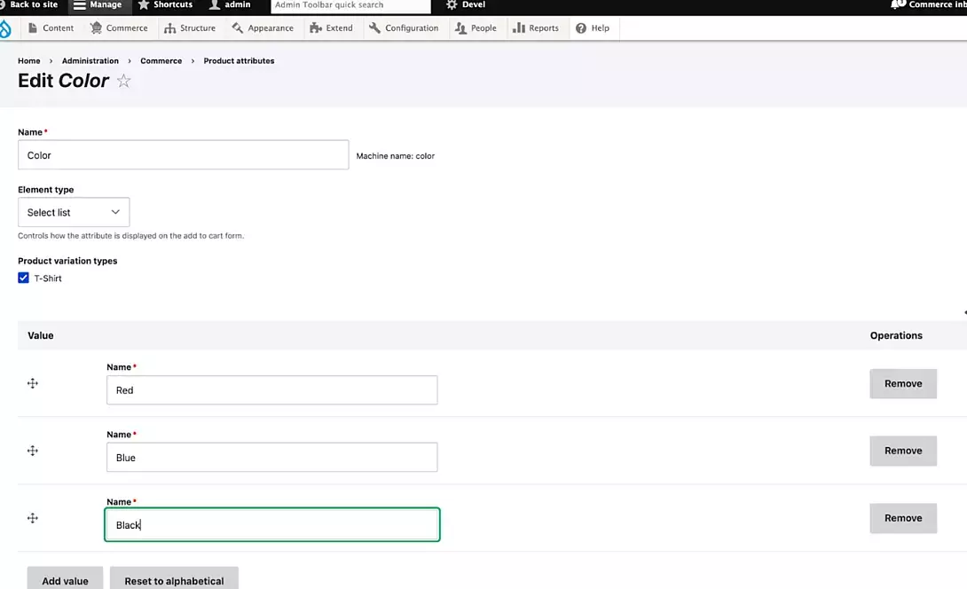Focus the Admin Toolbar quick search box
The height and width of the screenshot is (589, 967).
(350, 5)
